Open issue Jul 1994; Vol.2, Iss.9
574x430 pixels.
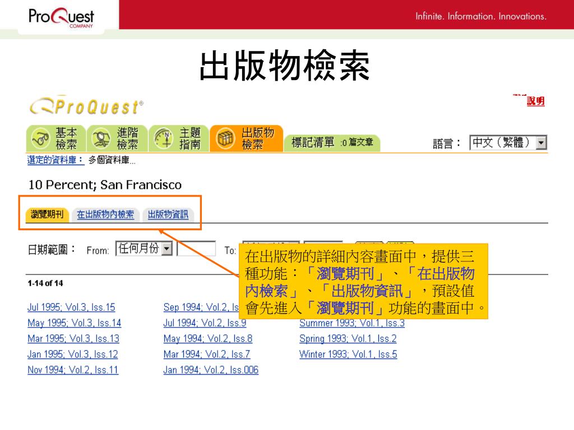point(205,323)
